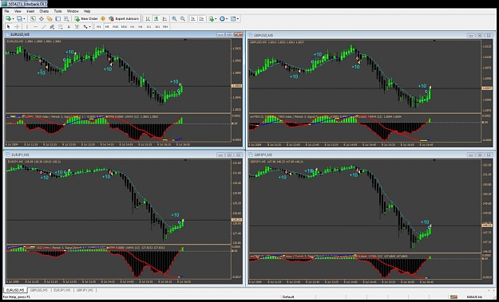Switch to the GBPJPY,M5 chart tab
Viewport: 499px width, 302px height.
[x=85, y=290]
